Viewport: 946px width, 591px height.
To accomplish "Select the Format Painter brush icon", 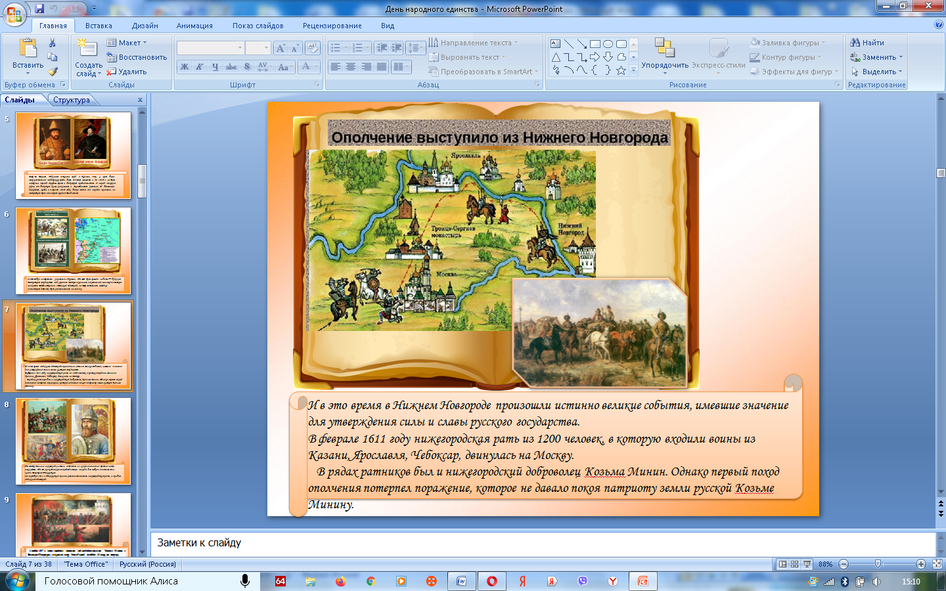I will click(53, 72).
